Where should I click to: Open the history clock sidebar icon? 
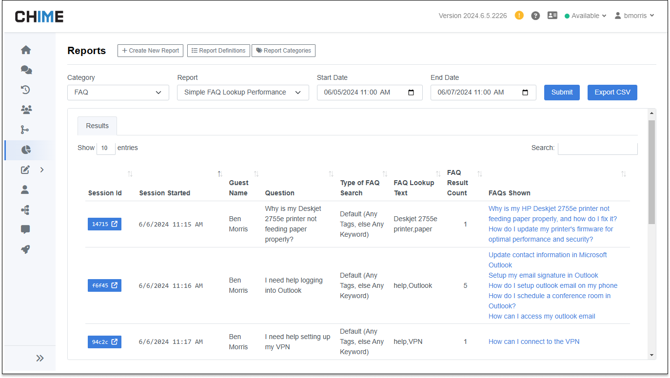tap(26, 90)
